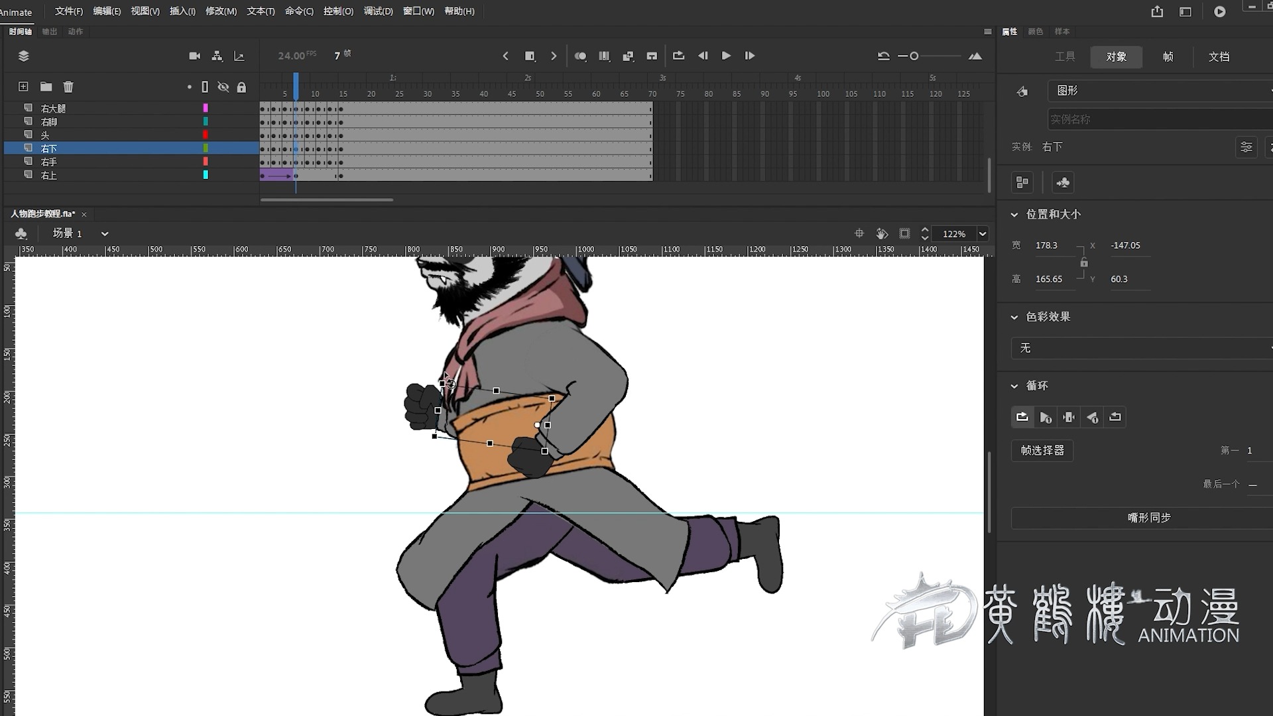Switch to the 样本 panel tab
1273x716 pixels.
(x=1062, y=31)
